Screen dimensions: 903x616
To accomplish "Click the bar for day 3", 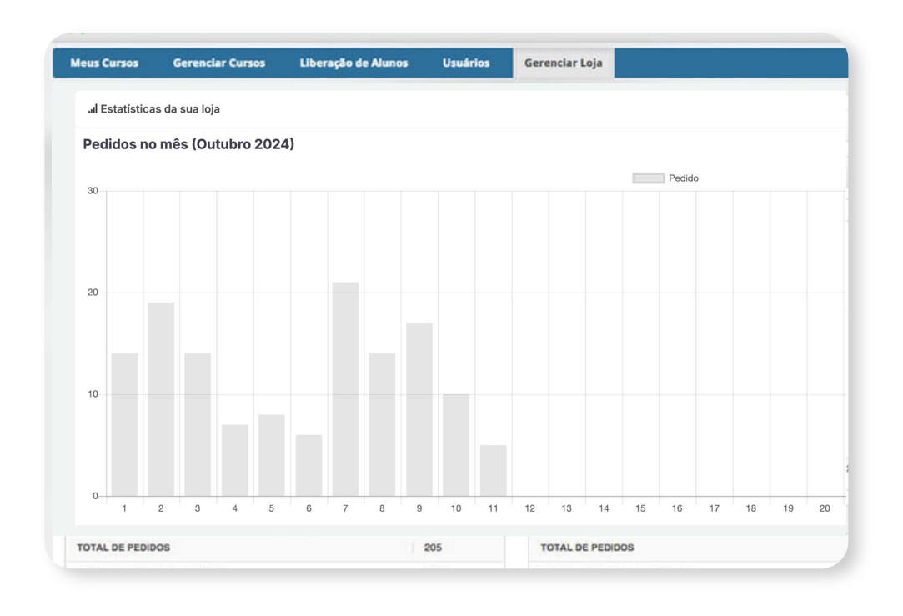I will coord(198,425).
